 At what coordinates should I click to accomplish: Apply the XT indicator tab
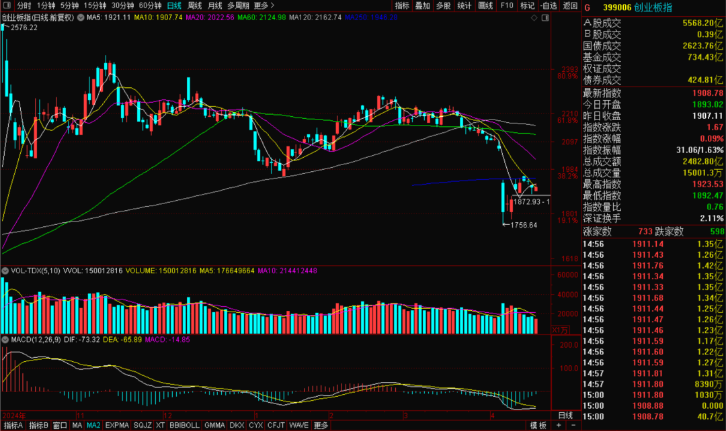pyautogui.click(x=160, y=426)
